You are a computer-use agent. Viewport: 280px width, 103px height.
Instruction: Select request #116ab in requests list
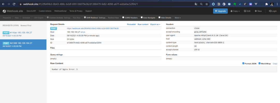(x=23, y=34)
